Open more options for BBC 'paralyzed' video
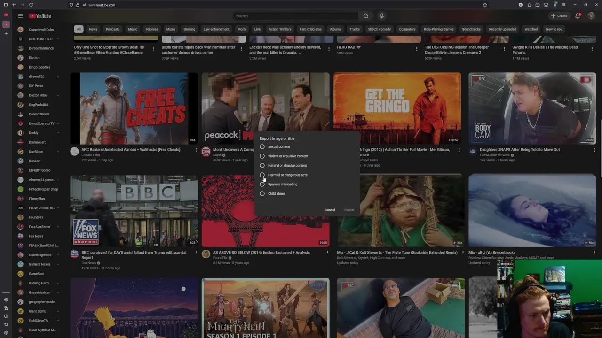 tap(196, 253)
